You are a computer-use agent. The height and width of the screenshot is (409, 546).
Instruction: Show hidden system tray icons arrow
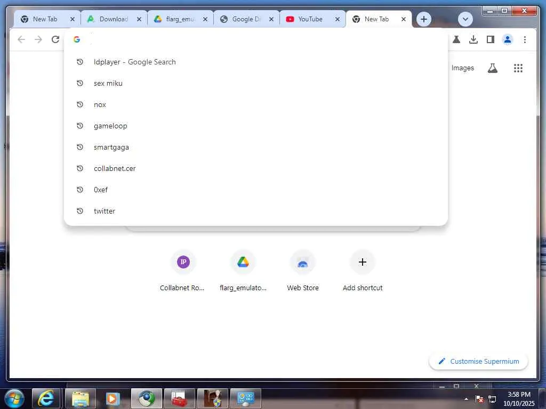click(x=466, y=399)
